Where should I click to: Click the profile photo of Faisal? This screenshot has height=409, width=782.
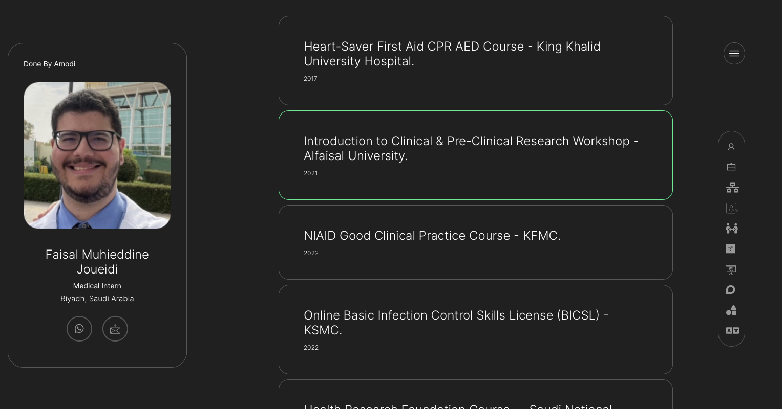(97, 155)
